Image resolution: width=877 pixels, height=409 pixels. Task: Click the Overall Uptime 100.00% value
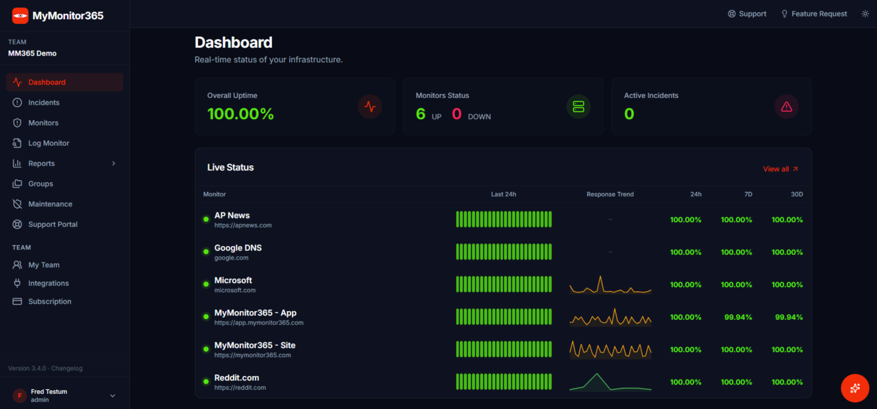click(240, 114)
